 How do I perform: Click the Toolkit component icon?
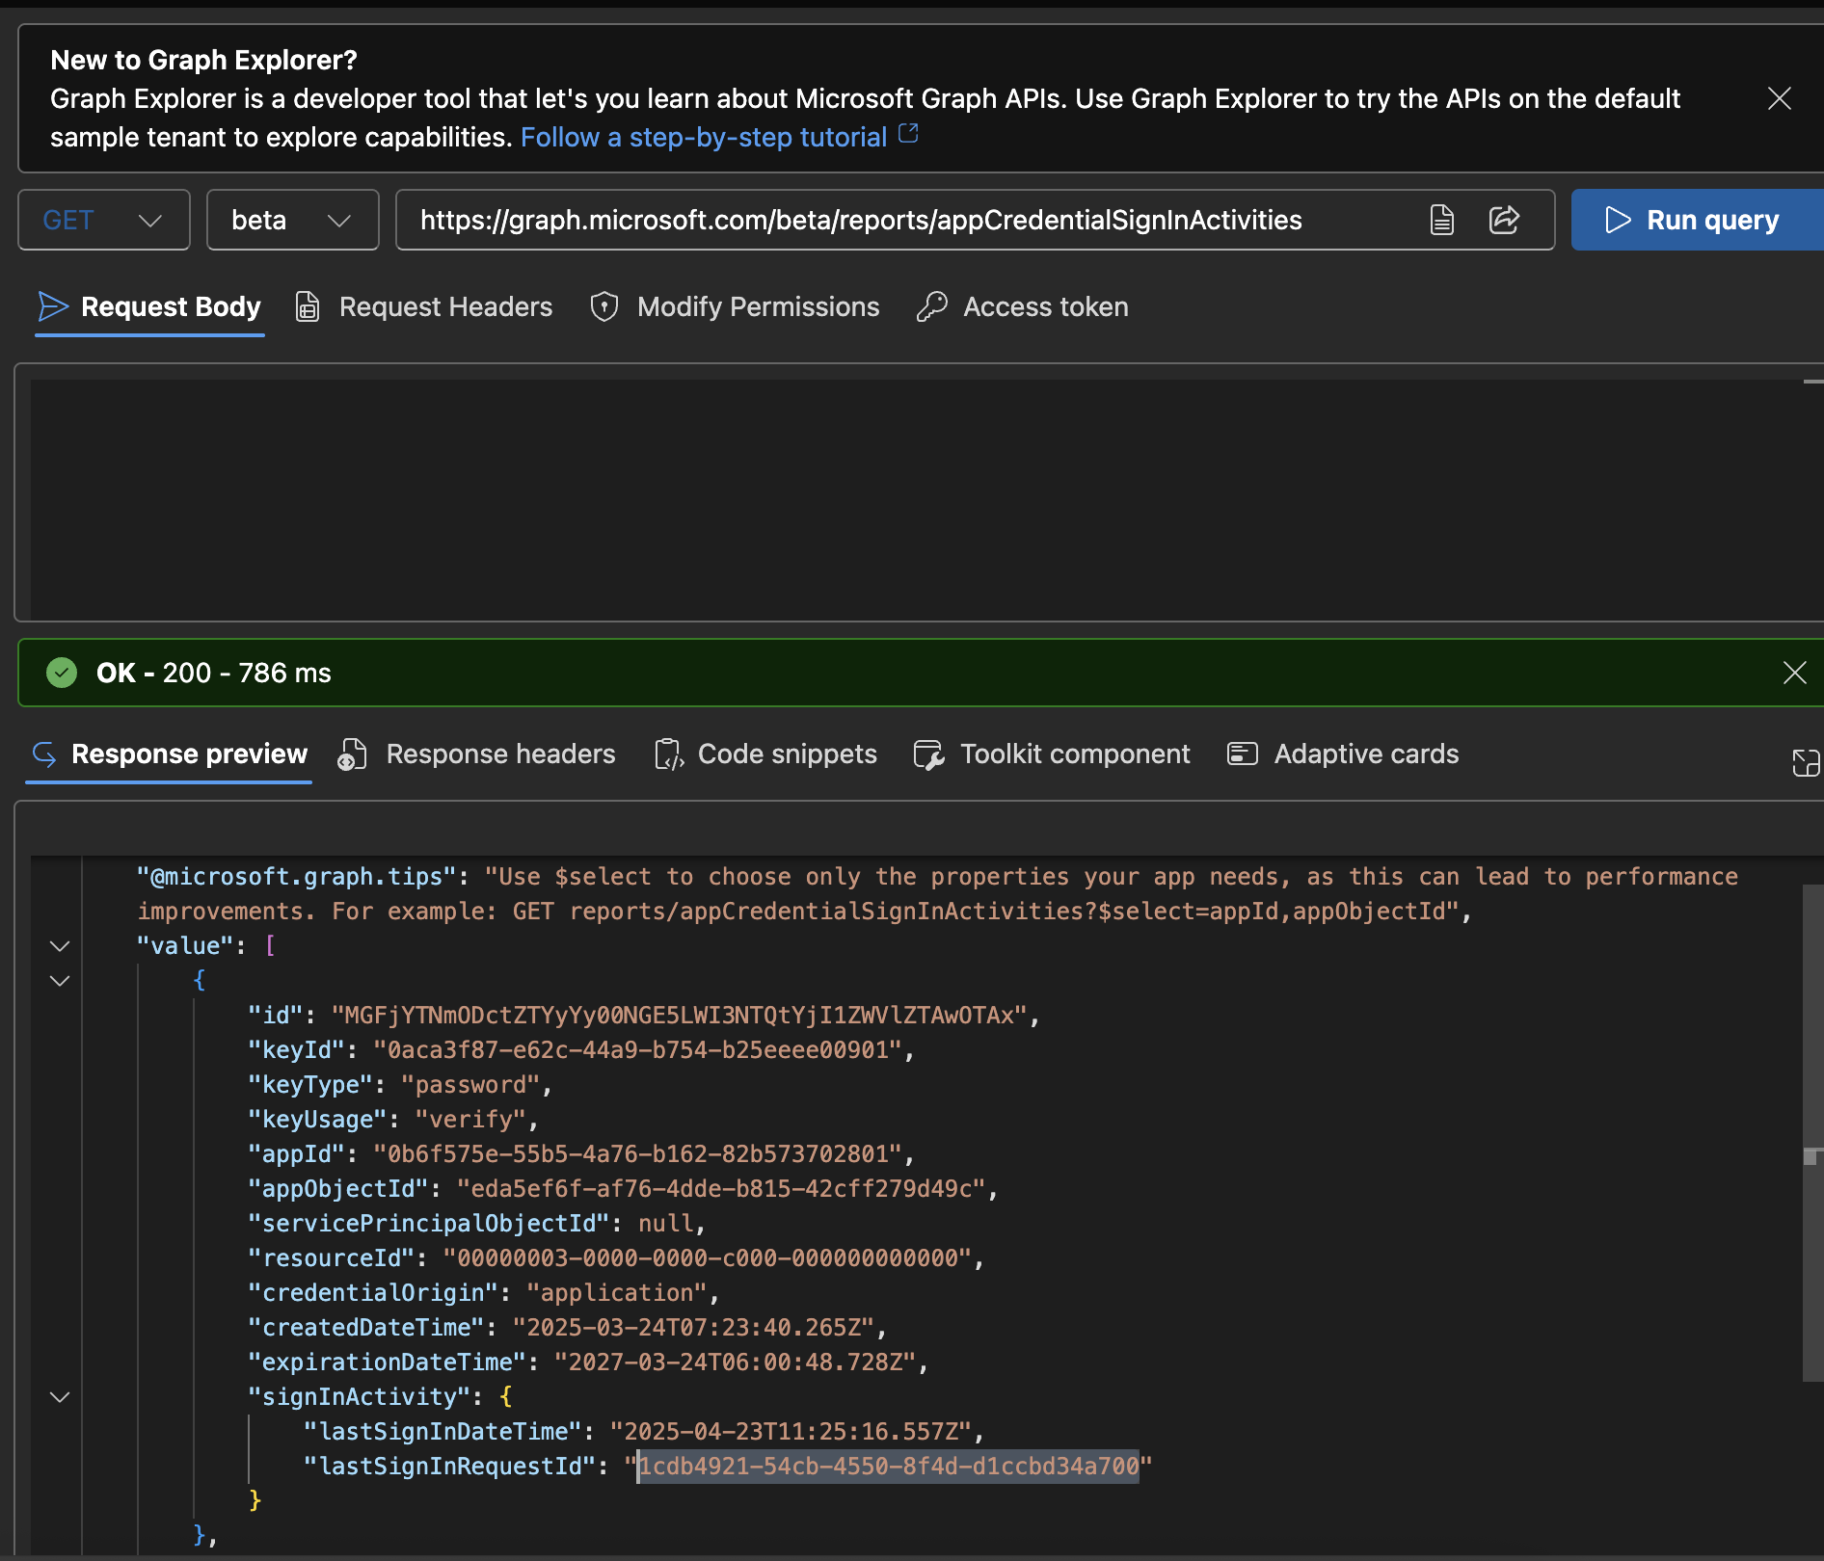pos(928,754)
